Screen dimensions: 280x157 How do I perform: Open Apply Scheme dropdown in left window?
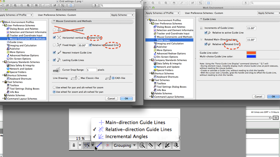122,15
